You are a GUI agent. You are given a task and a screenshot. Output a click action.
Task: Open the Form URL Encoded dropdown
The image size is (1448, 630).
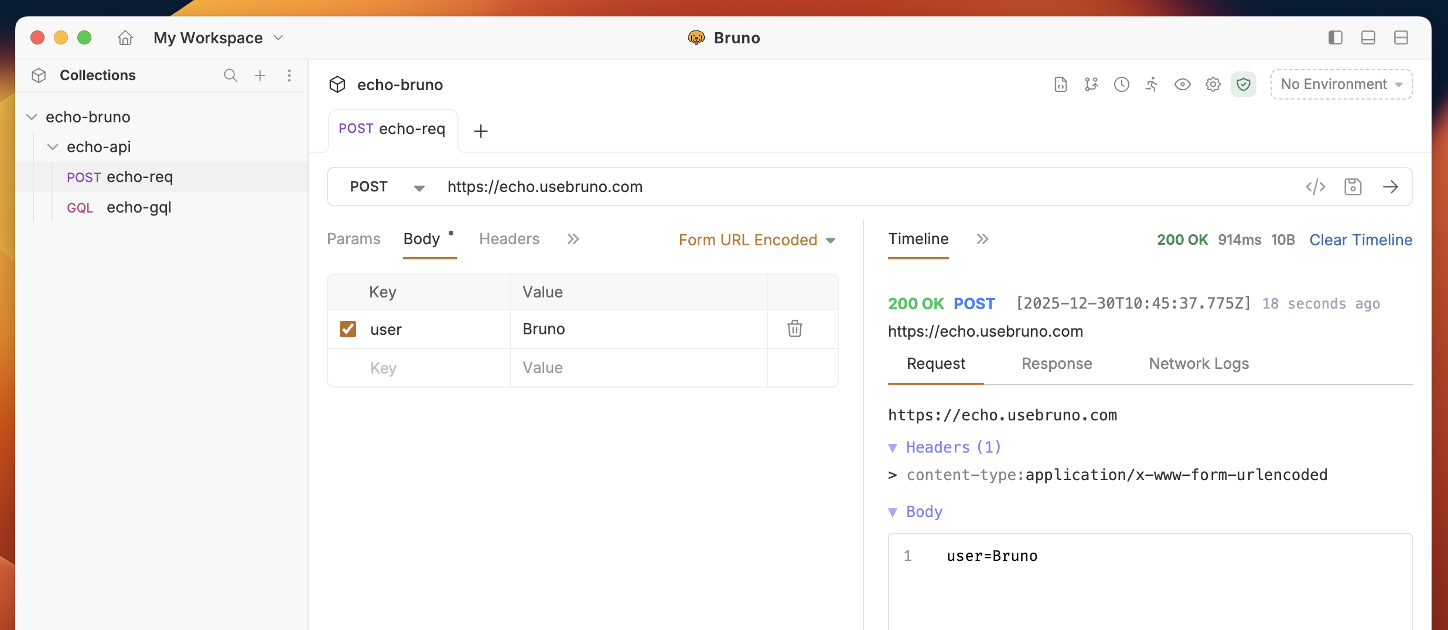click(757, 239)
